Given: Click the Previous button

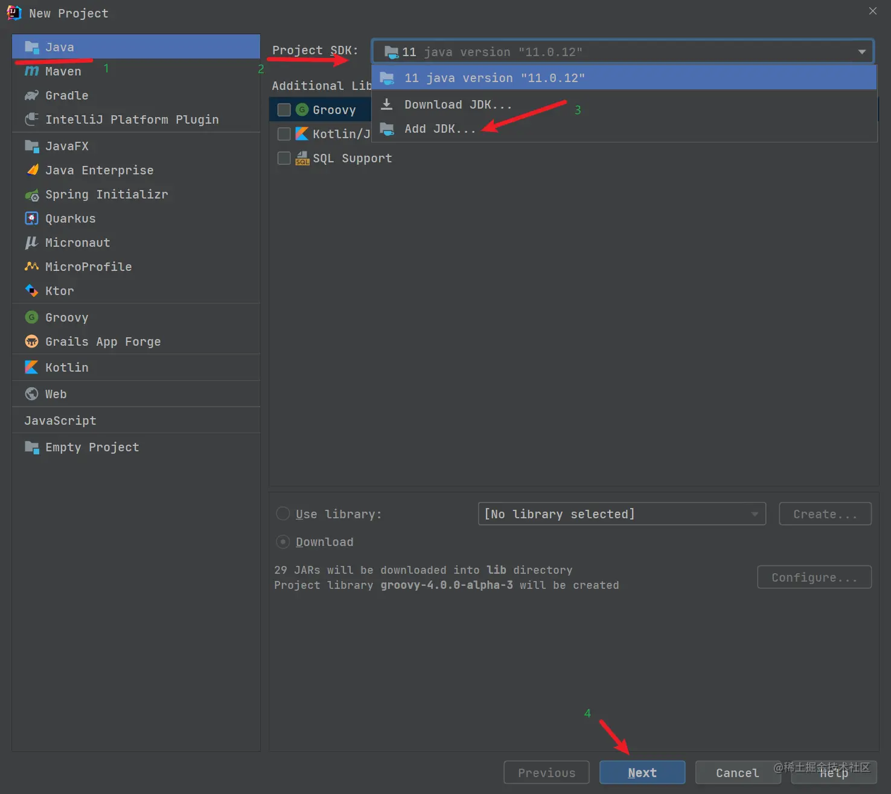Looking at the screenshot, I should (x=546, y=772).
